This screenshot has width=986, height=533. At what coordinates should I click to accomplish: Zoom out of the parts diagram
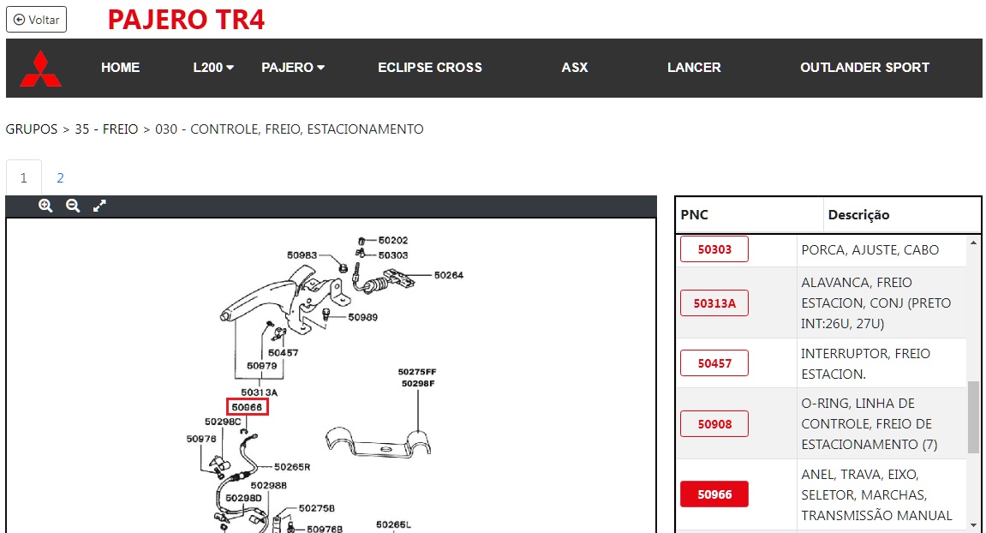coord(73,206)
